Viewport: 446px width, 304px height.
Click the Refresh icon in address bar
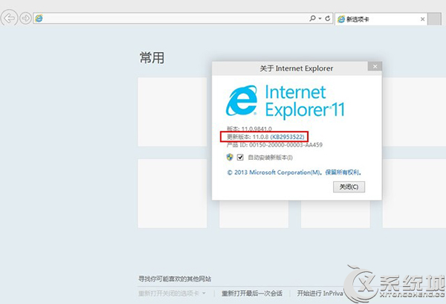click(x=328, y=18)
